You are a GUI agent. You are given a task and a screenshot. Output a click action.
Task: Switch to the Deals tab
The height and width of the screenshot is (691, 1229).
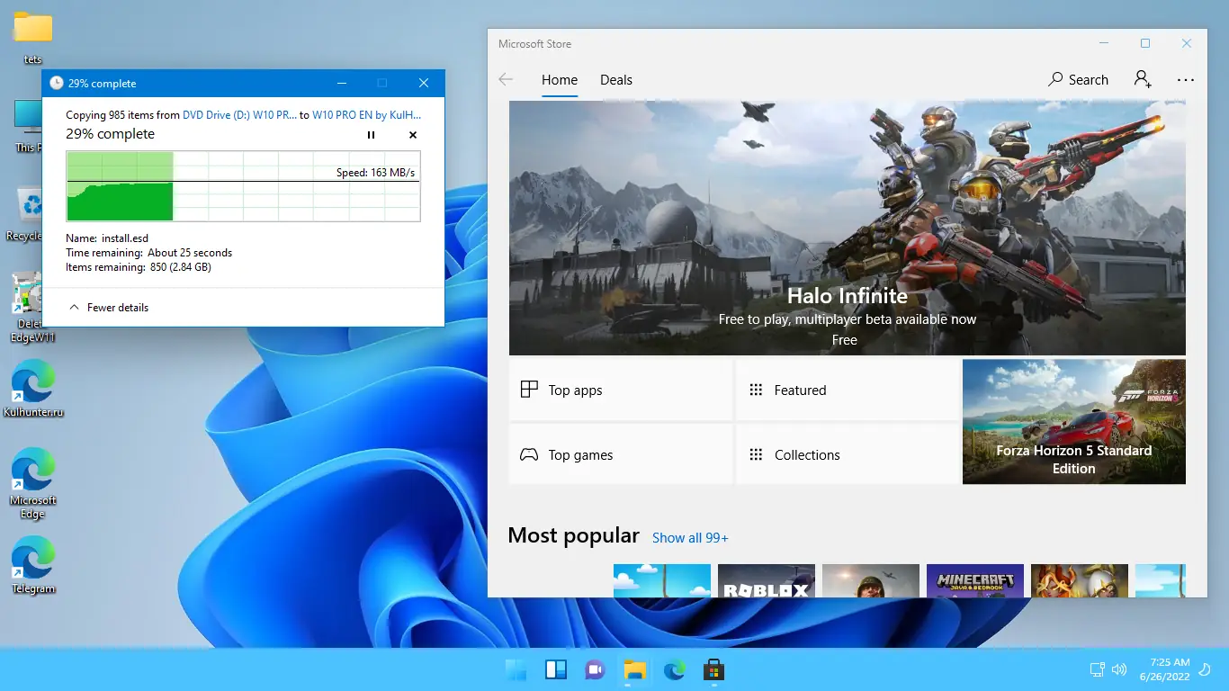[616, 80]
